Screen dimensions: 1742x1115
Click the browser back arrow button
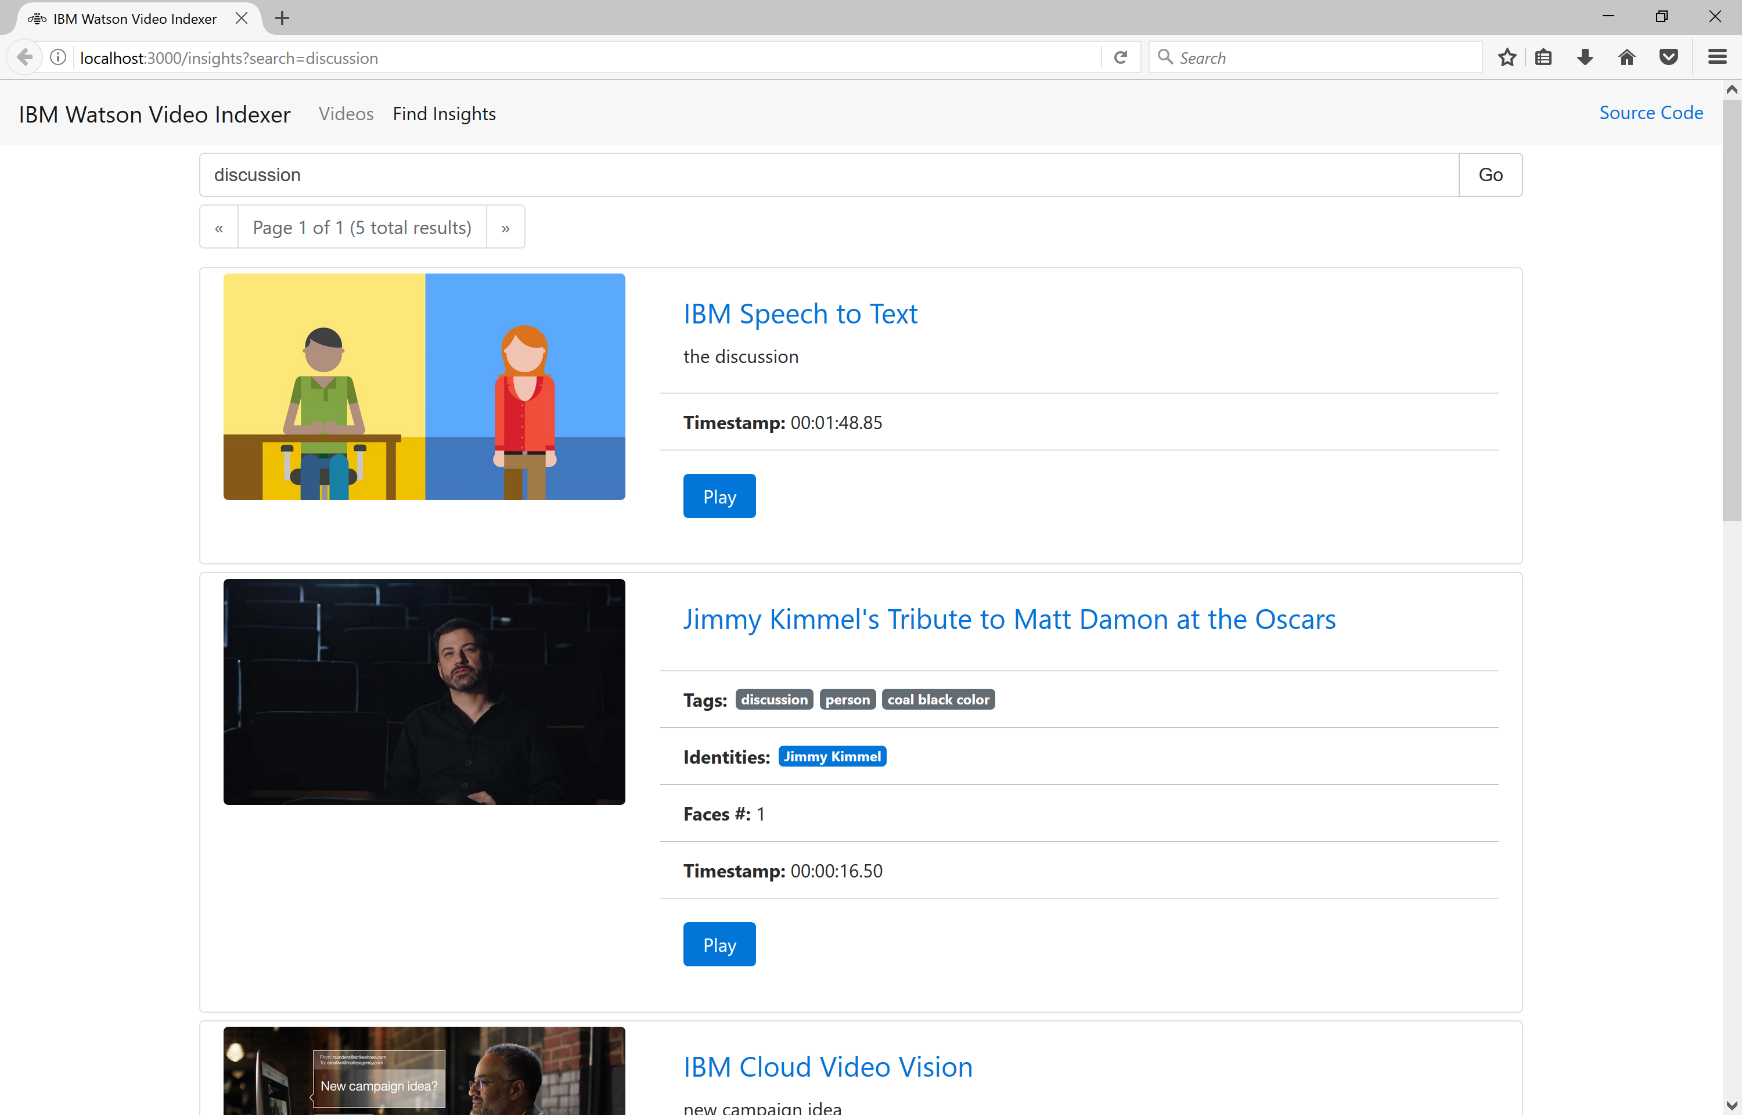point(24,57)
